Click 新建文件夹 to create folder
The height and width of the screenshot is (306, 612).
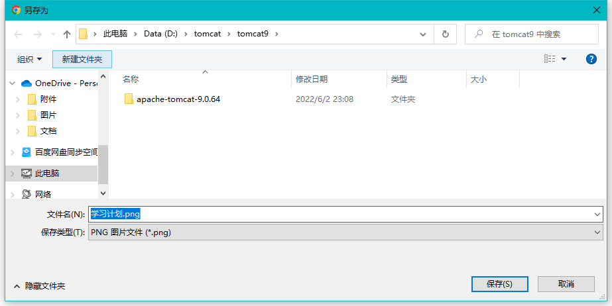click(x=82, y=60)
